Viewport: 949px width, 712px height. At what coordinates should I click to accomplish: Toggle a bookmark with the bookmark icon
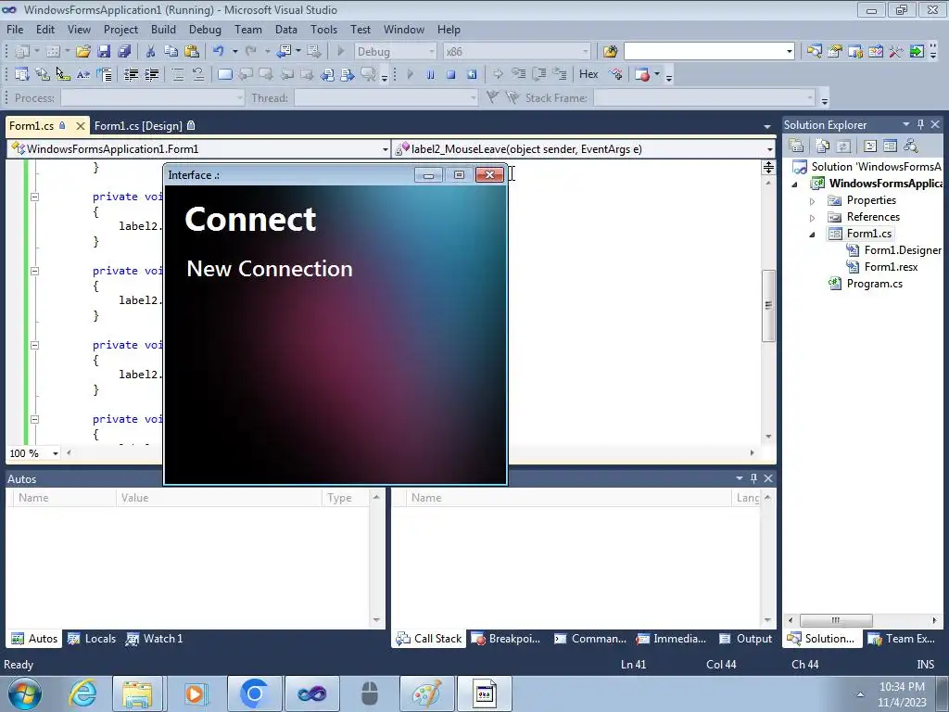[225, 74]
